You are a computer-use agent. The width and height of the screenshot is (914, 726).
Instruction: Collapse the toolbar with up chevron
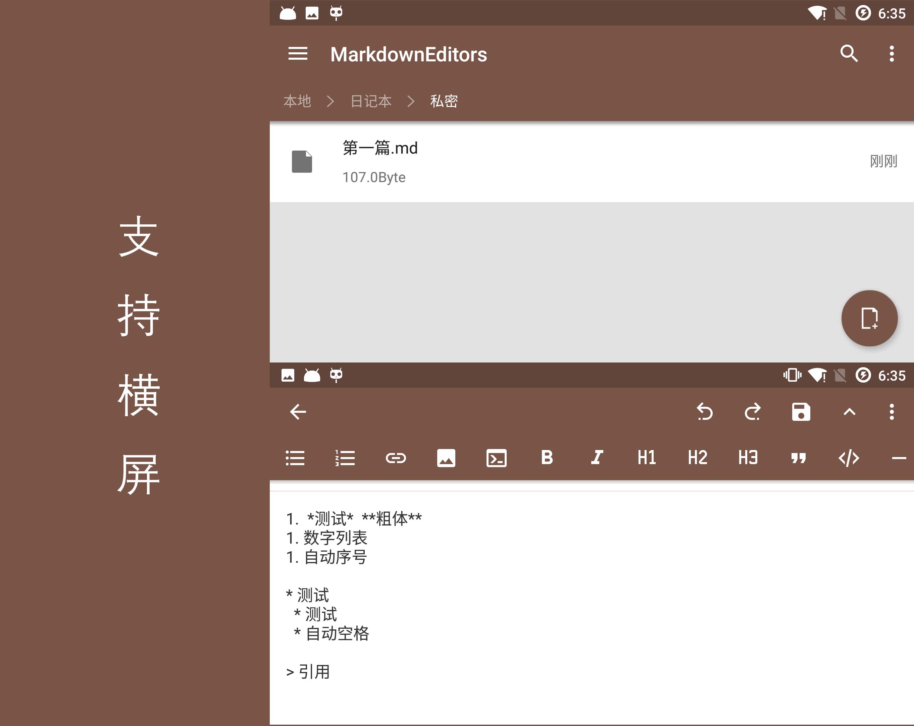(x=849, y=412)
